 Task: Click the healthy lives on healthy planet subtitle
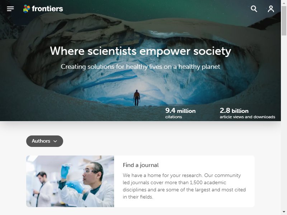pyautogui.click(x=140, y=67)
